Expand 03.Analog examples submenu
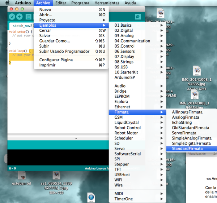 137,36
